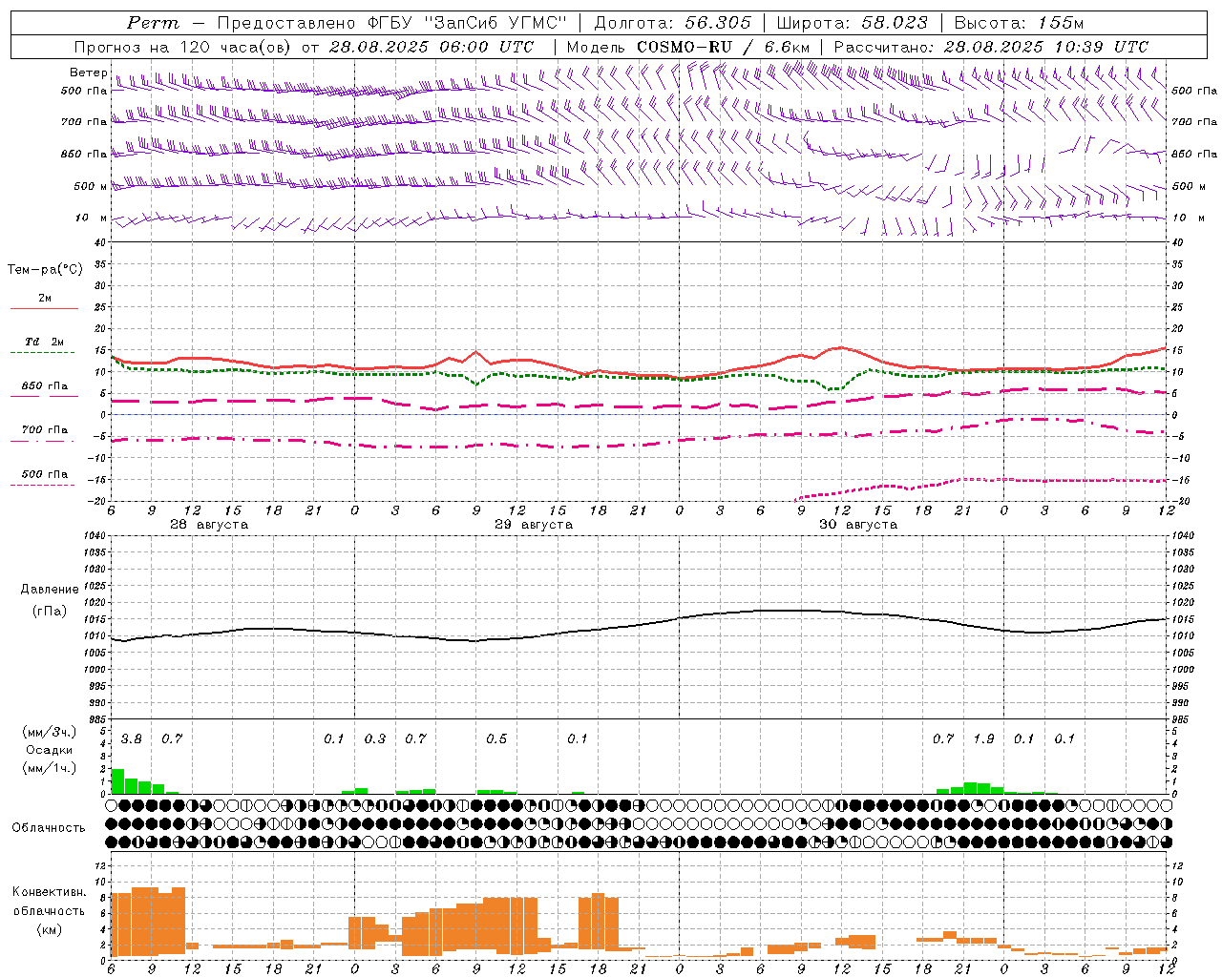Click the "28 августа" date label
Screen dimensions: 1222x977
(209, 525)
